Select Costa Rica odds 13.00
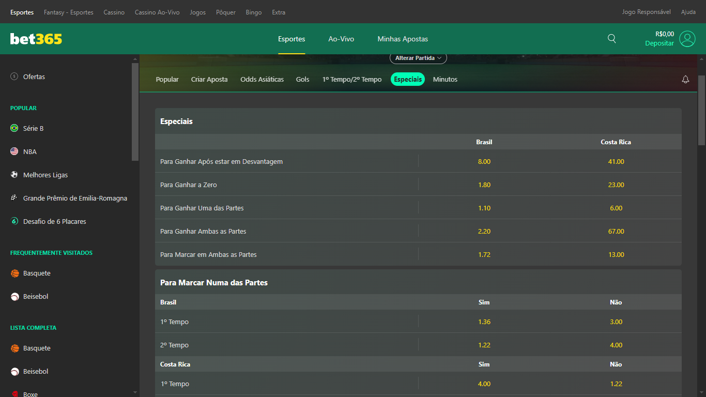This screenshot has width=706, height=397. coord(616,254)
